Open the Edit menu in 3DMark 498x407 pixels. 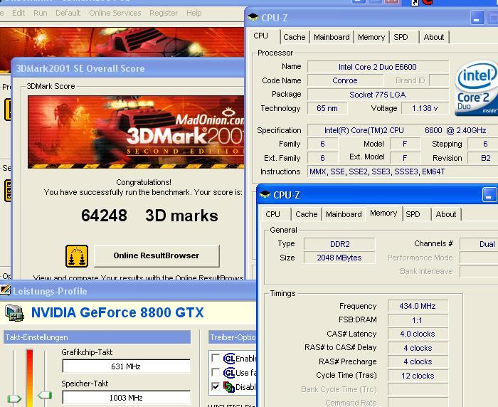[x=18, y=13]
